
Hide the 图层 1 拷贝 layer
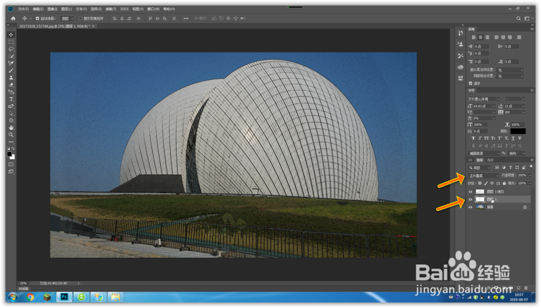coord(470,191)
